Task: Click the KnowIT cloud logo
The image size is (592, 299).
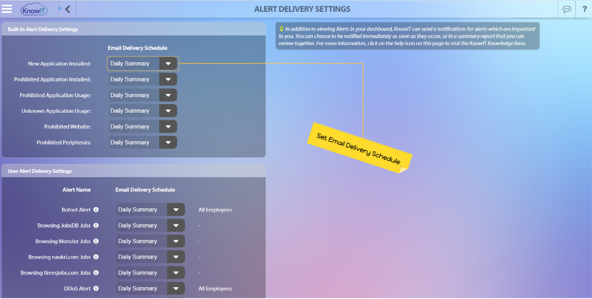Action: click(x=34, y=10)
